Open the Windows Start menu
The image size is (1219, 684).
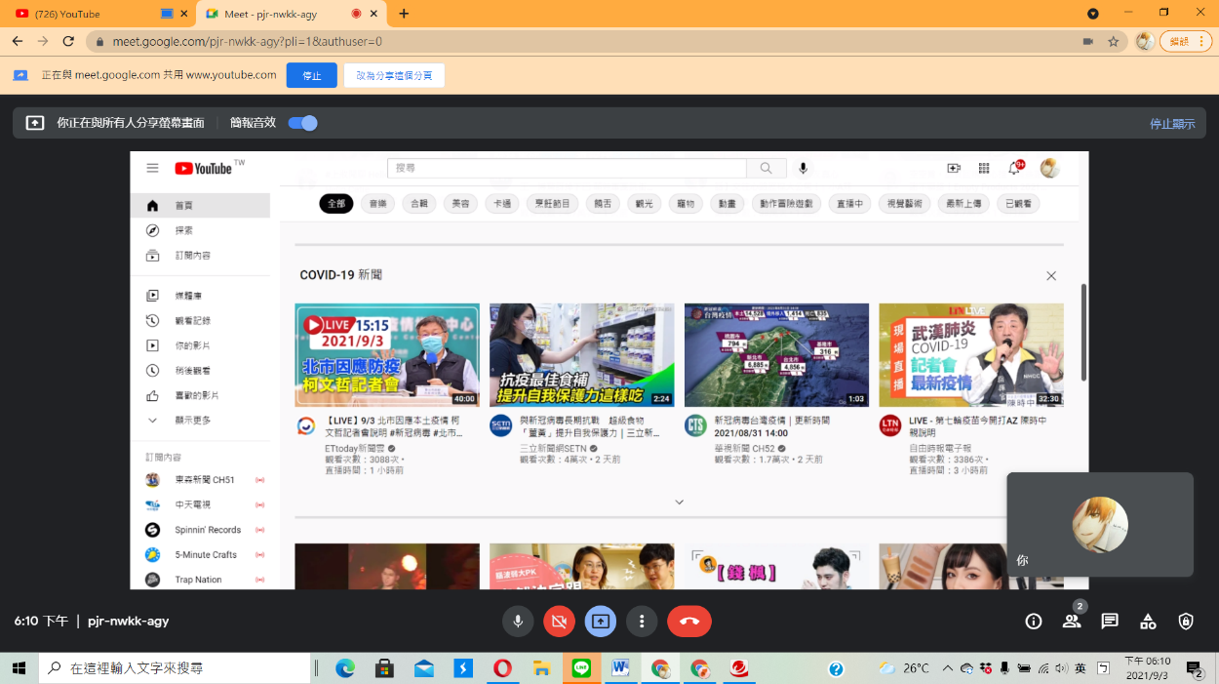(x=19, y=668)
